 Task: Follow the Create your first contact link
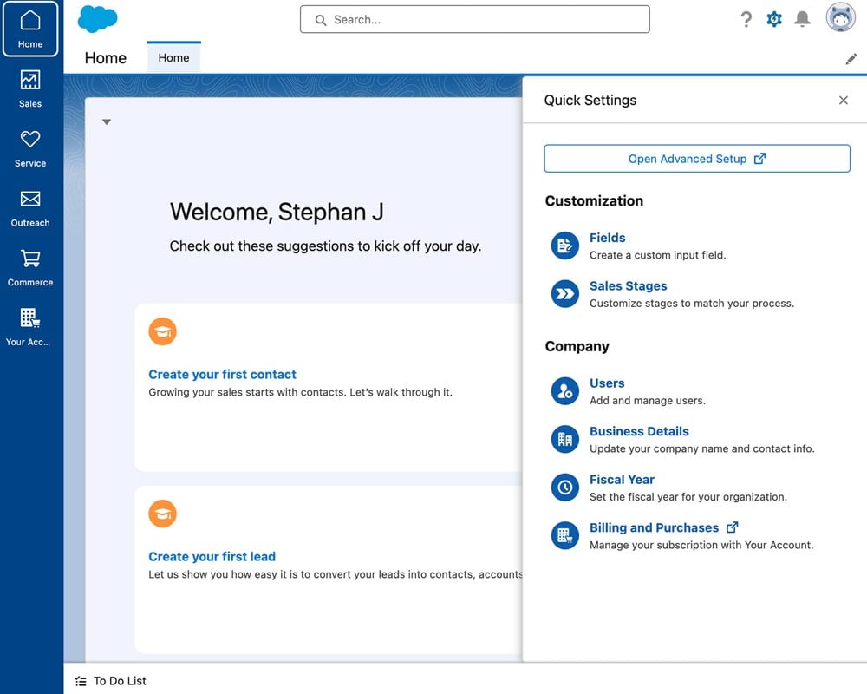(222, 374)
